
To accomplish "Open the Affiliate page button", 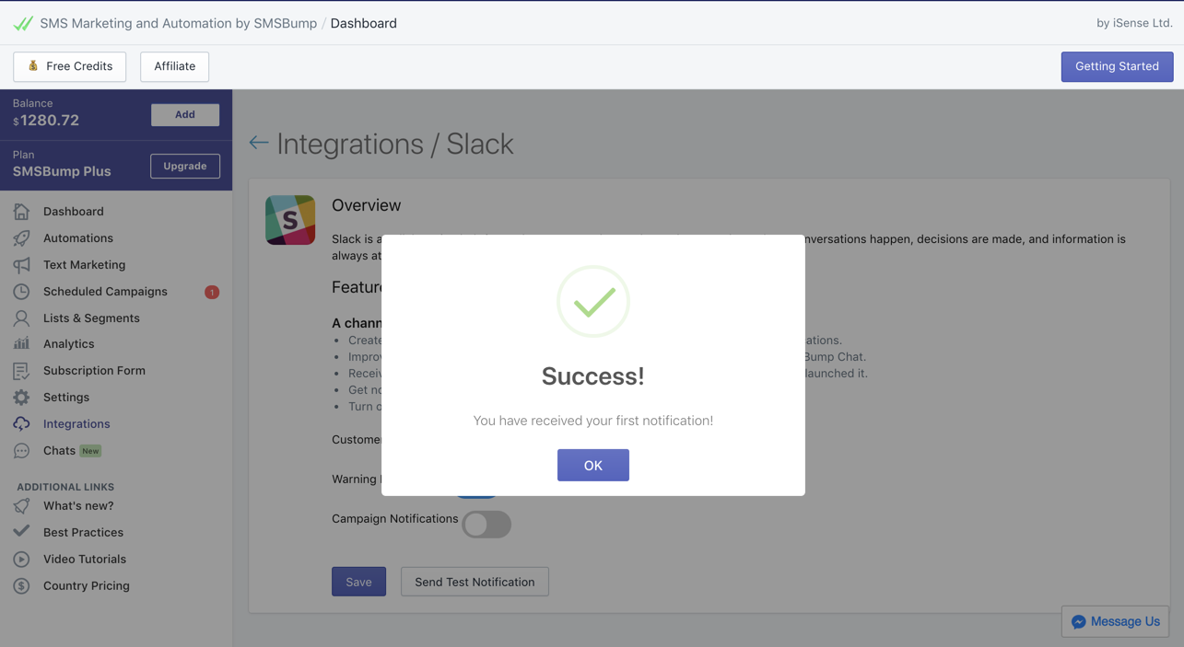I will [174, 66].
